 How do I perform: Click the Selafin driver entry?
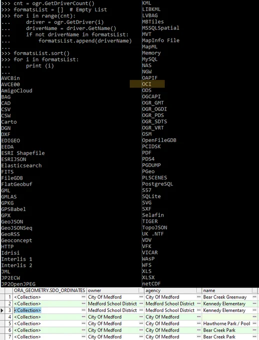153,215
